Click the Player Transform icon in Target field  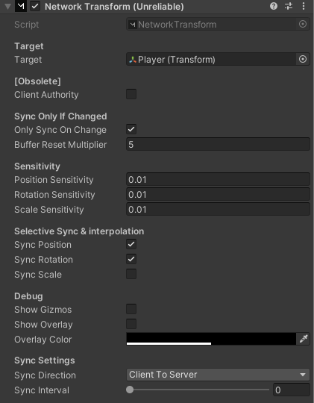[133, 60]
